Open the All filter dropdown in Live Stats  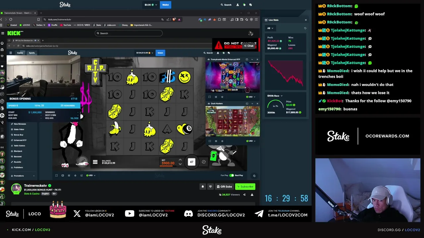coord(270,28)
